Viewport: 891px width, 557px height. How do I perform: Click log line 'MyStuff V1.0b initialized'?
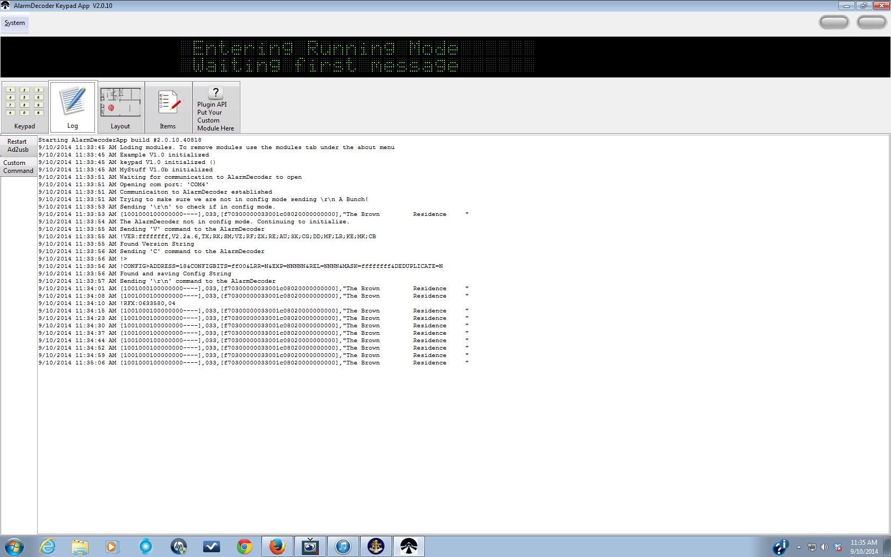126,170
